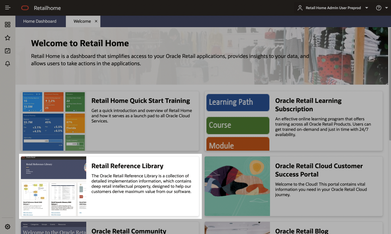The image size is (391, 234).
Task: Open the Tasks calendar-check icon in sidebar
Action: coord(8,51)
